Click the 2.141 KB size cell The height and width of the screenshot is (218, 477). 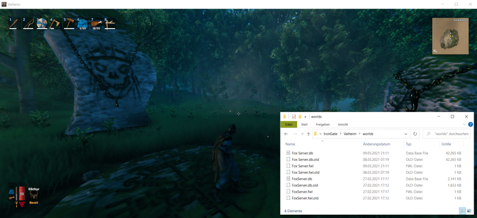[x=454, y=179]
